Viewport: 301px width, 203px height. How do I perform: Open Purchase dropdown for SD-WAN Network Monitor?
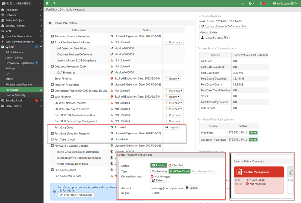[174, 103]
